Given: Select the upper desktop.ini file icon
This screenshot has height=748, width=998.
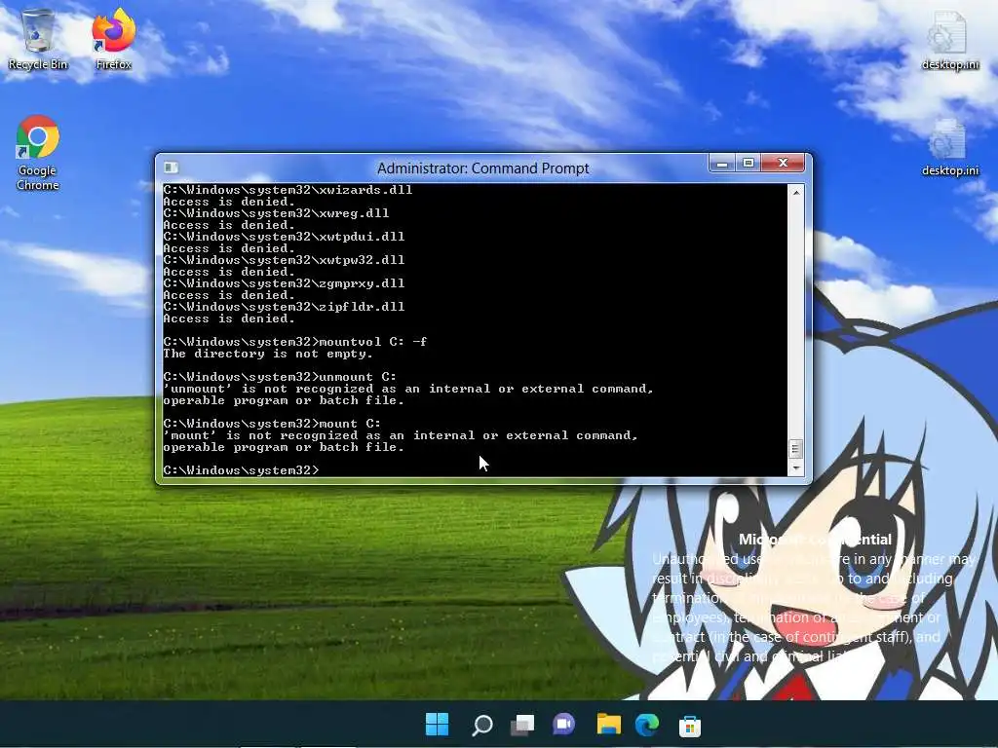Looking at the screenshot, I should [x=949, y=39].
